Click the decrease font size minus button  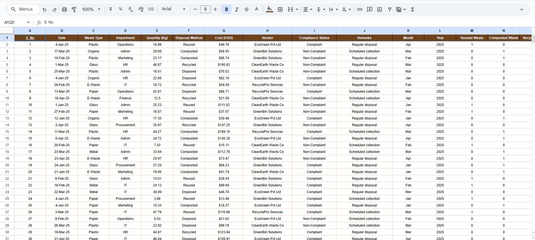tap(195, 9)
